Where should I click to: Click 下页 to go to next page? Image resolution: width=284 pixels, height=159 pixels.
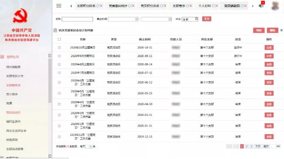coord(258,146)
